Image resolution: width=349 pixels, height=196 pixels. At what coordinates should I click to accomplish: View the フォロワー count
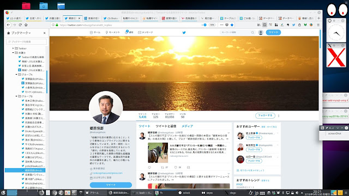coord(170,115)
